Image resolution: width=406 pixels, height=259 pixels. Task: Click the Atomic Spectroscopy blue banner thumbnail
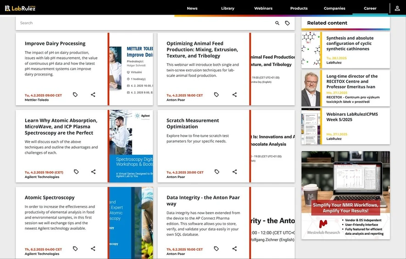tap(131, 223)
